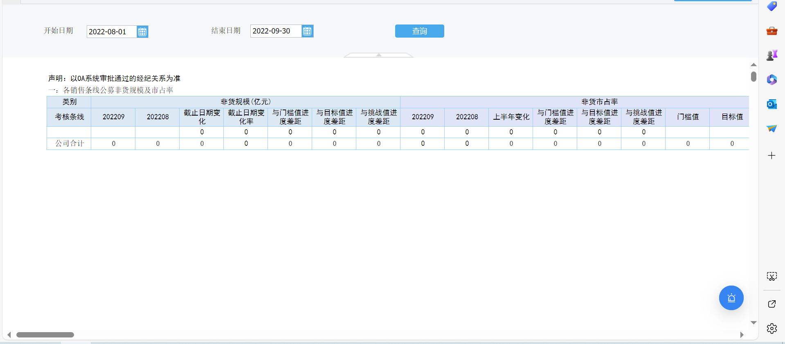The height and width of the screenshot is (344, 785).
Task: Click 与门槛值进度差距 header under 非货规模
Action: tap(290, 117)
